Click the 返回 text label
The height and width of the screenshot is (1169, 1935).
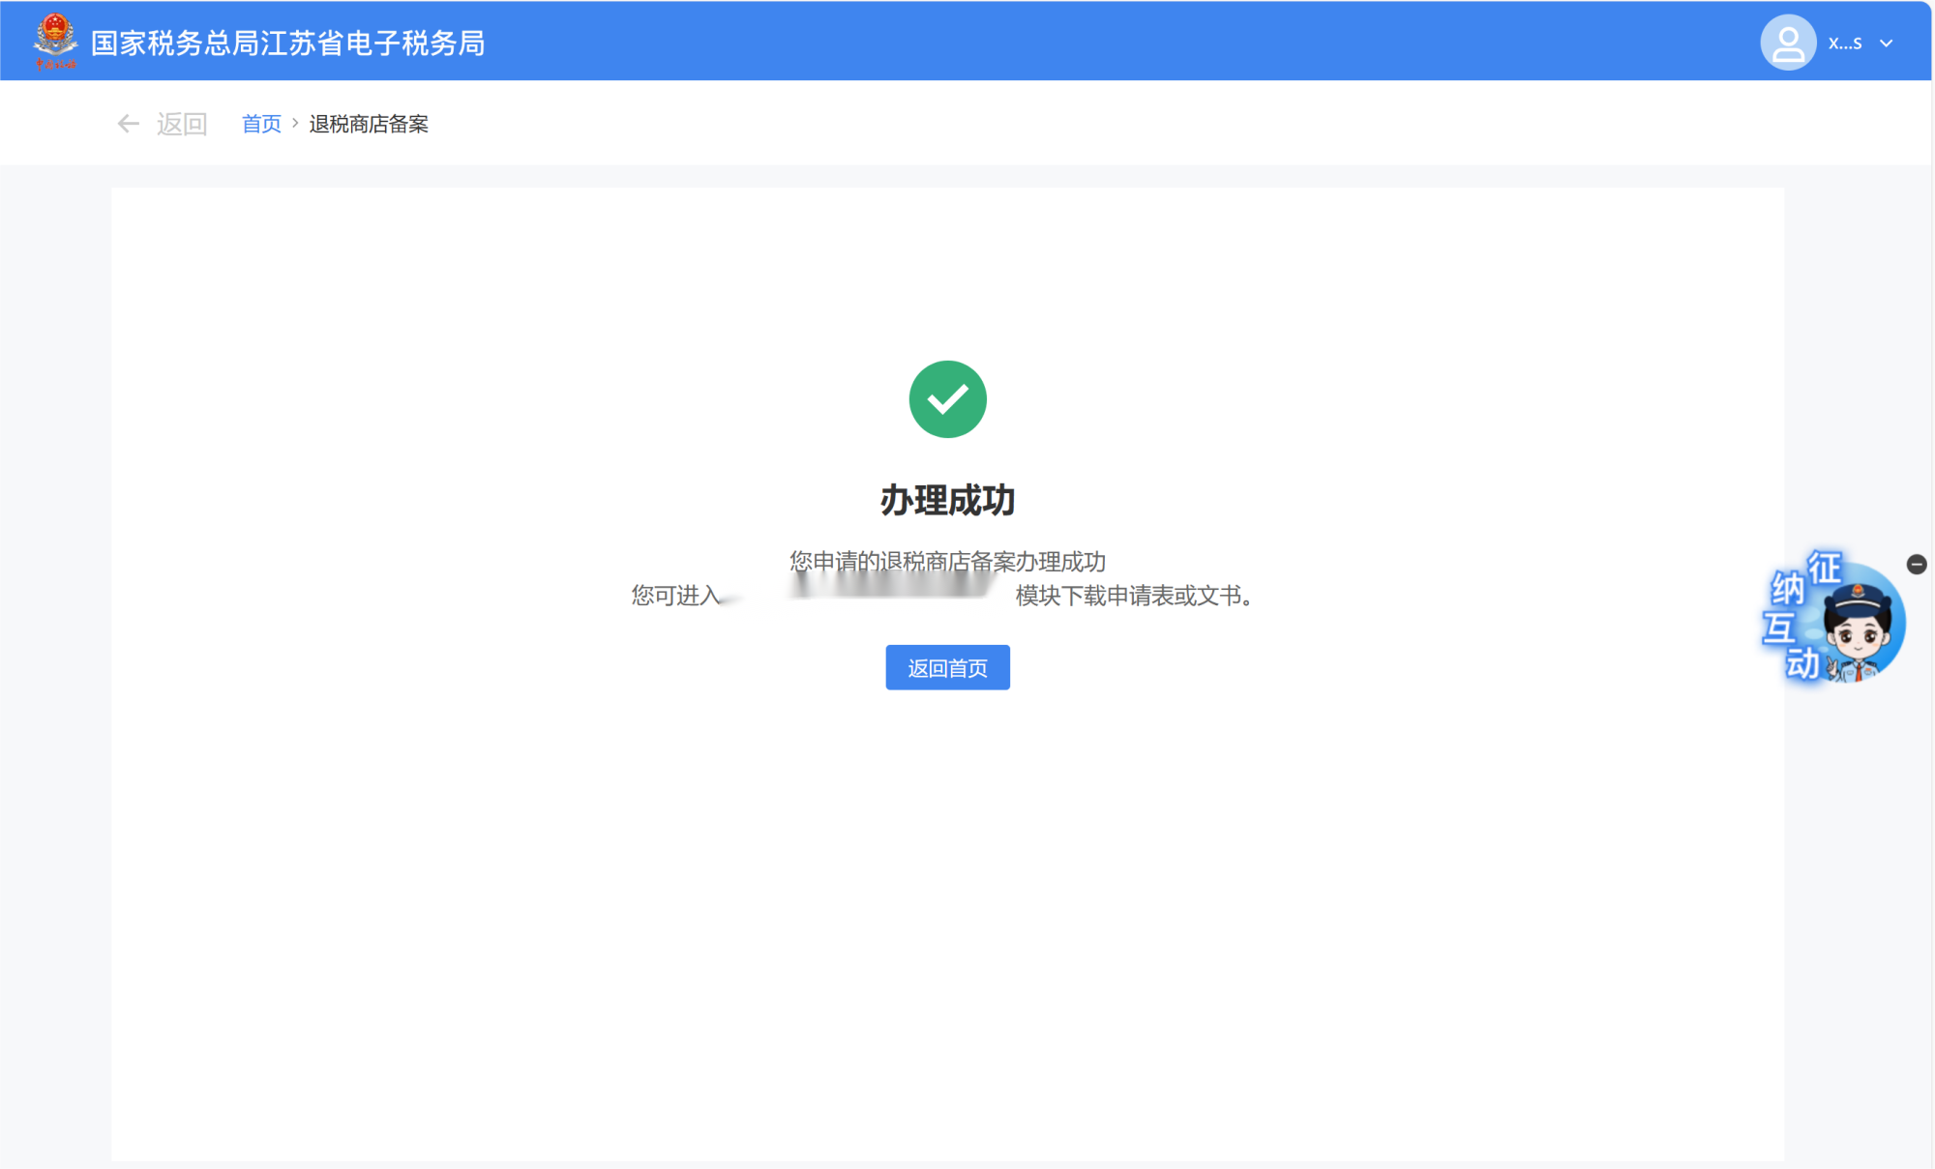(182, 124)
